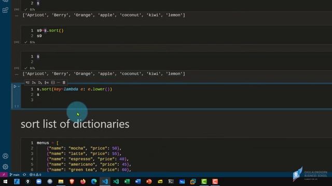Click the "espresso" price 40 dictionary line
Viewport: 332px width, 186px height.
point(88,159)
